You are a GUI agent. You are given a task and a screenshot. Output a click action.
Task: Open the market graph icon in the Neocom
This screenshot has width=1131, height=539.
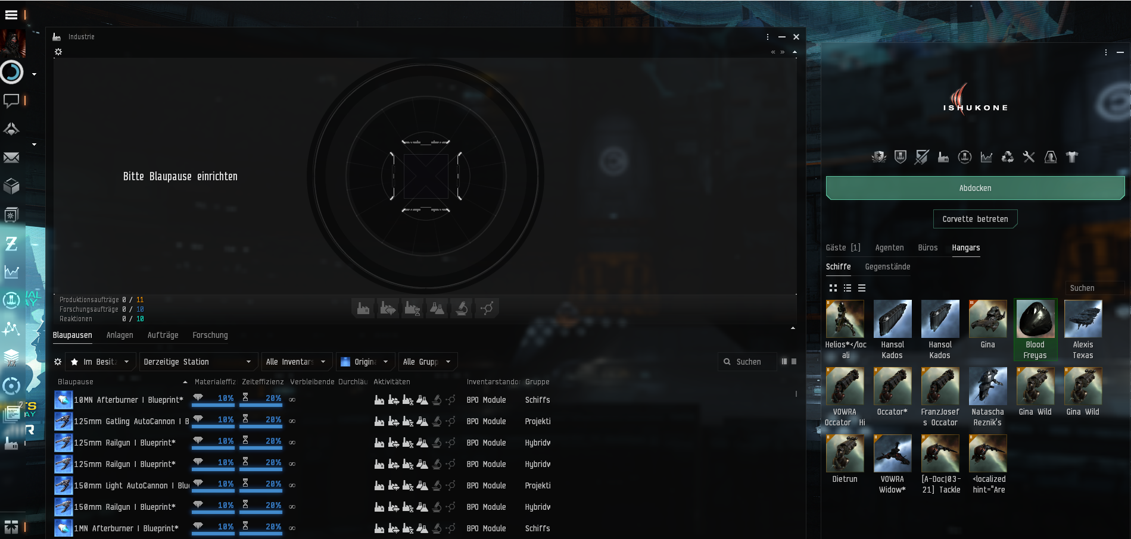11,272
